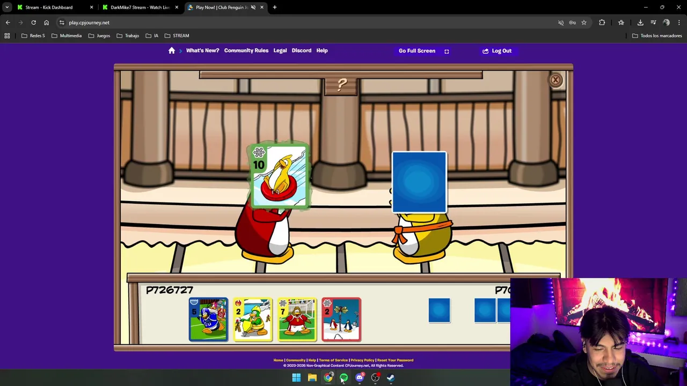Select the snow soccer card valued 7
This screenshot has width=687, height=386.
coord(297,320)
